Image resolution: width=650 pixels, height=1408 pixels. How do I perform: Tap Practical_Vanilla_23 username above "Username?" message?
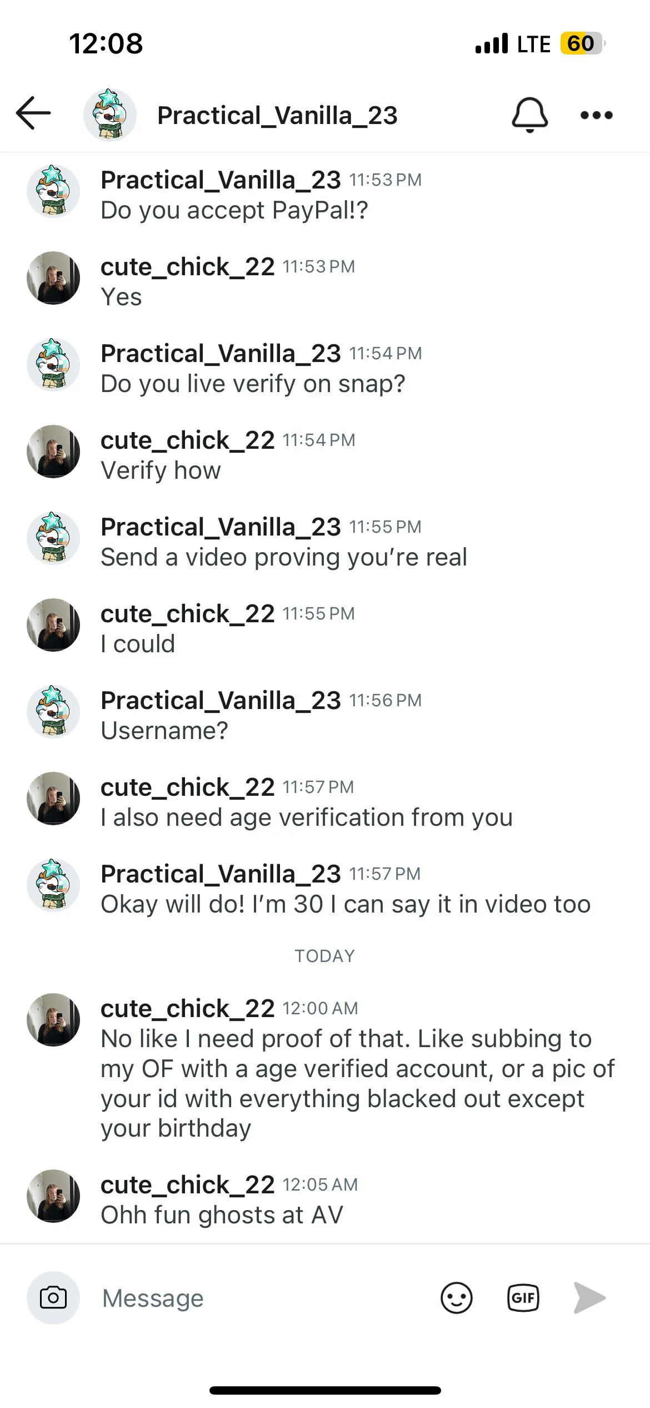[x=221, y=701]
